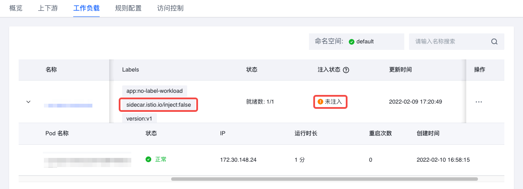Click the green pod status check icon

point(149,160)
